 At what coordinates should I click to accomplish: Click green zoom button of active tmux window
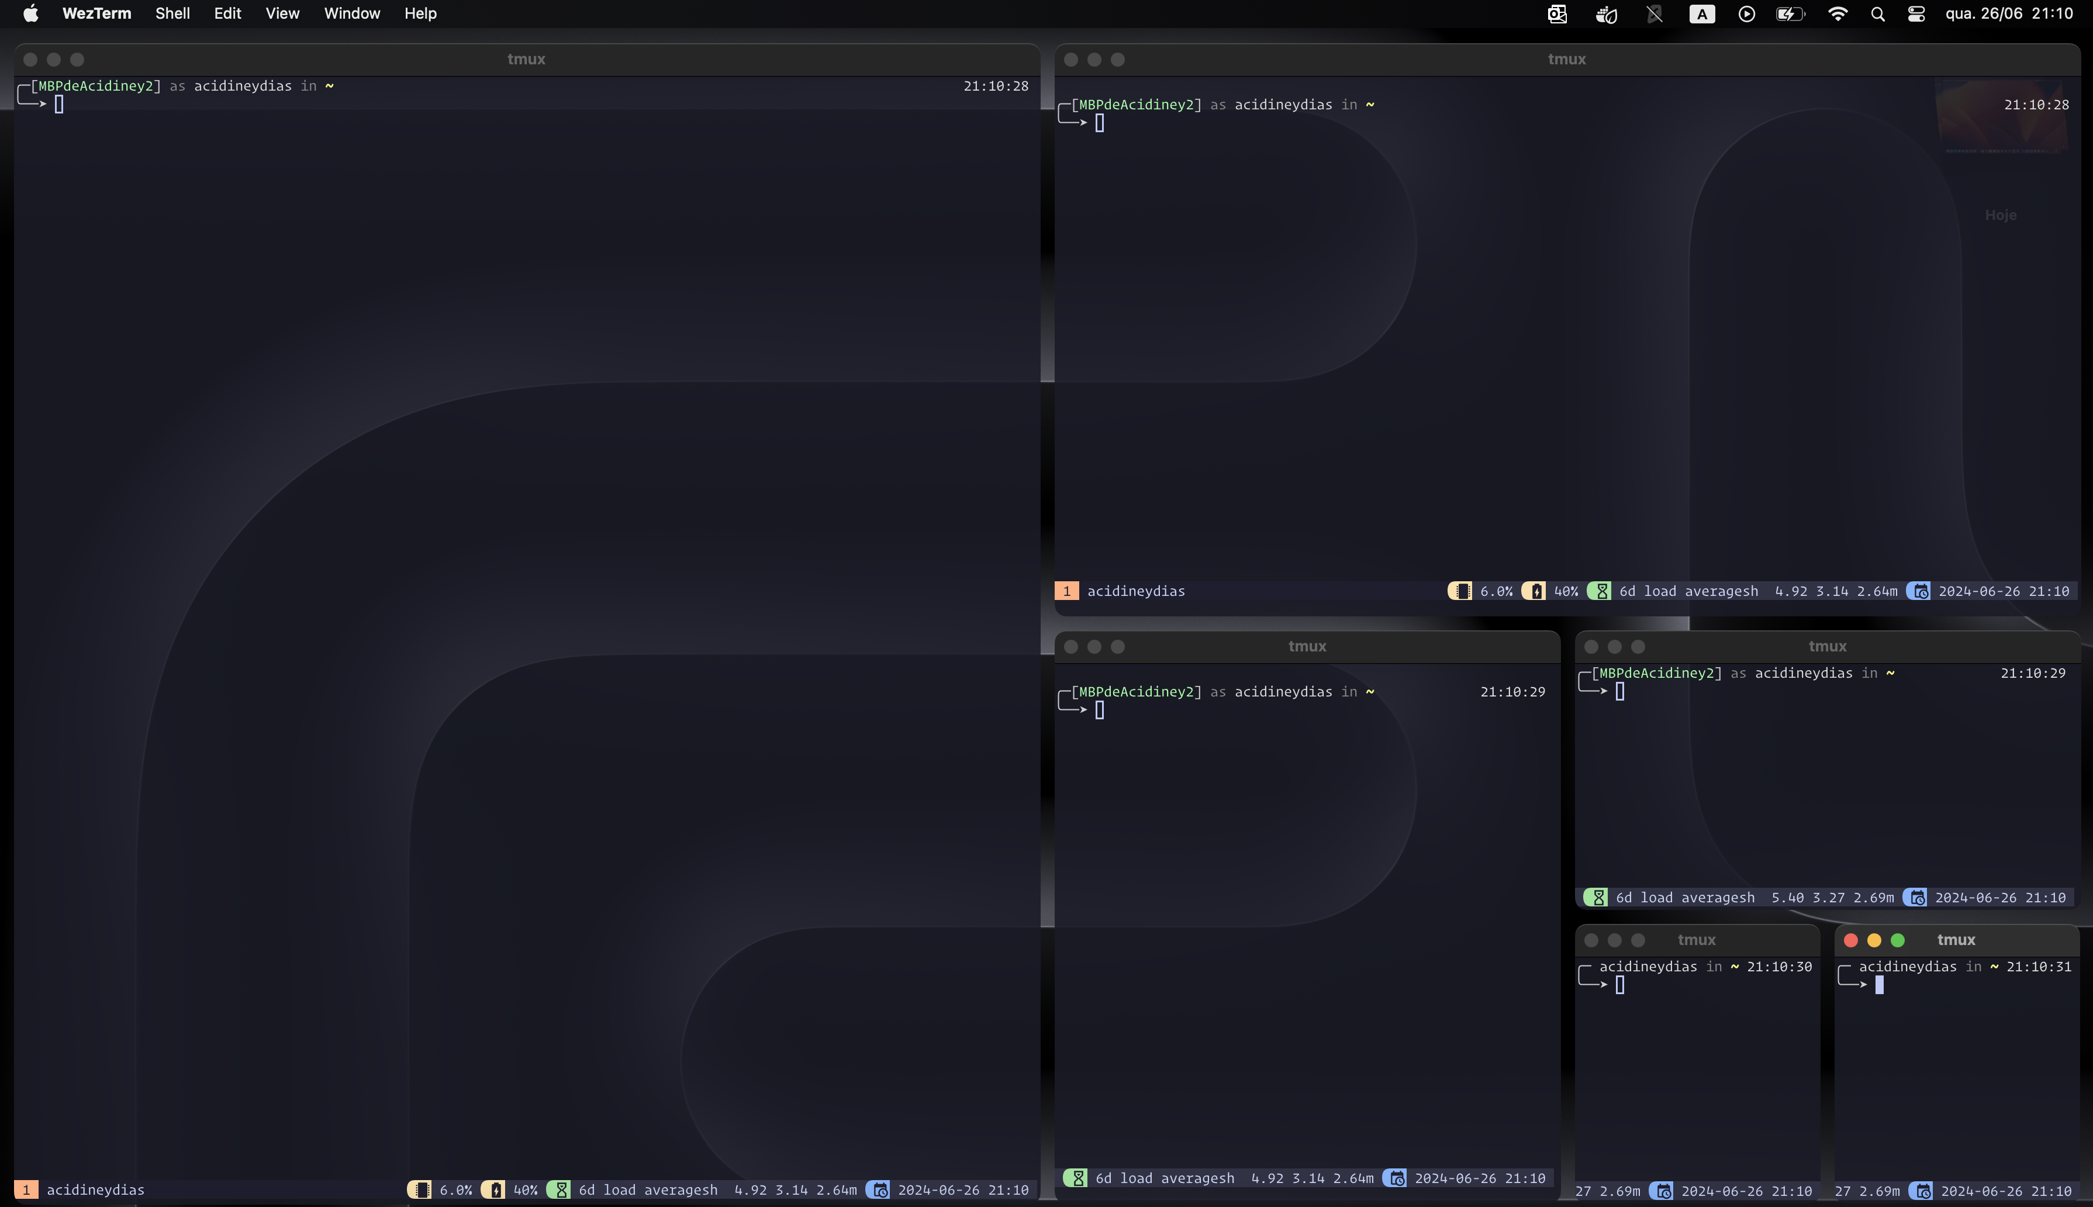pos(1898,940)
